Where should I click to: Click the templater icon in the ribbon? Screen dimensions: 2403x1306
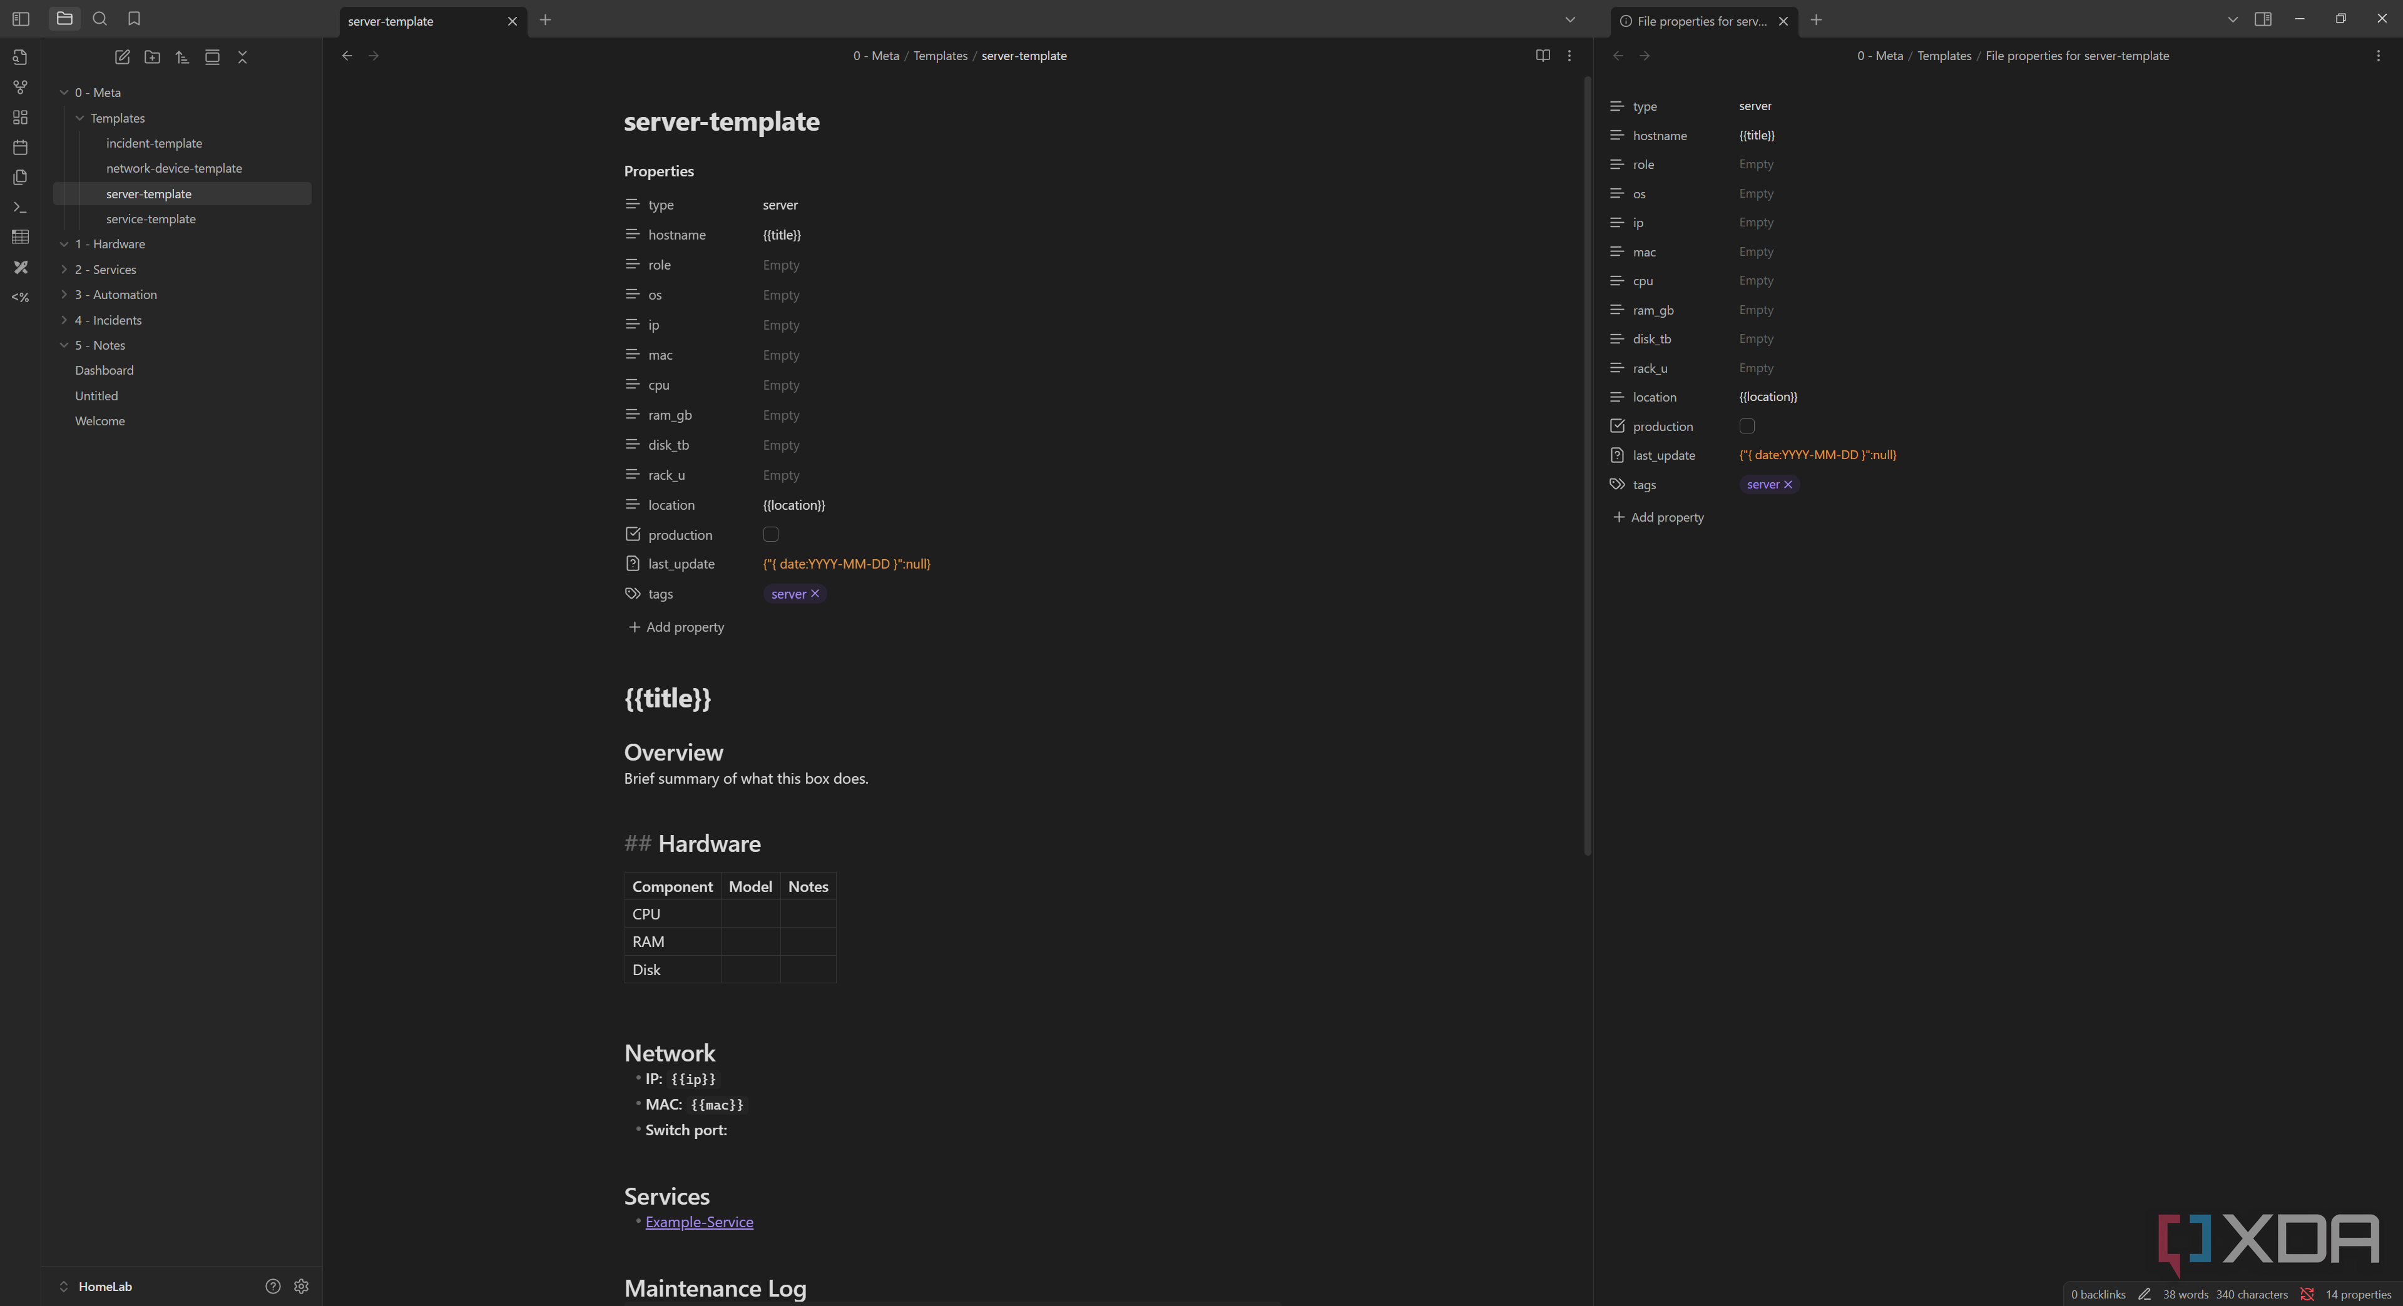pyautogui.click(x=19, y=297)
